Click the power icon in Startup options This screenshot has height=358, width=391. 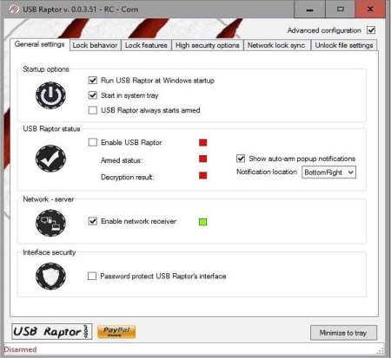coord(50,95)
